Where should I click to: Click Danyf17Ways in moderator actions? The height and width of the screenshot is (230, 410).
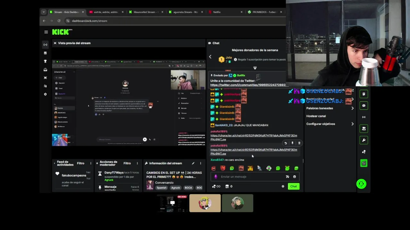click(x=114, y=173)
